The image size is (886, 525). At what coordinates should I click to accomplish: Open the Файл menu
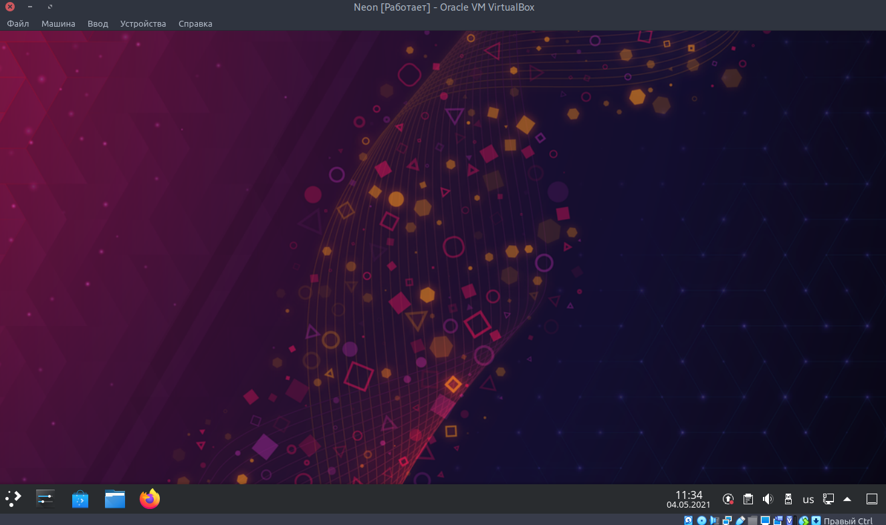coord(18,23)
